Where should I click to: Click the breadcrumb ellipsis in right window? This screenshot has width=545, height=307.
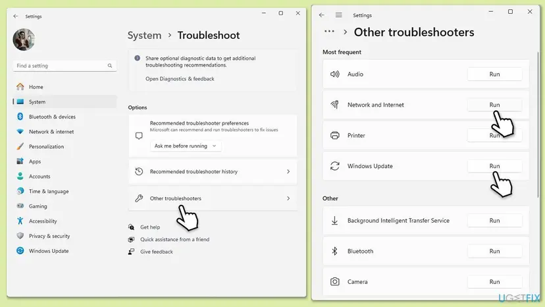329,32
